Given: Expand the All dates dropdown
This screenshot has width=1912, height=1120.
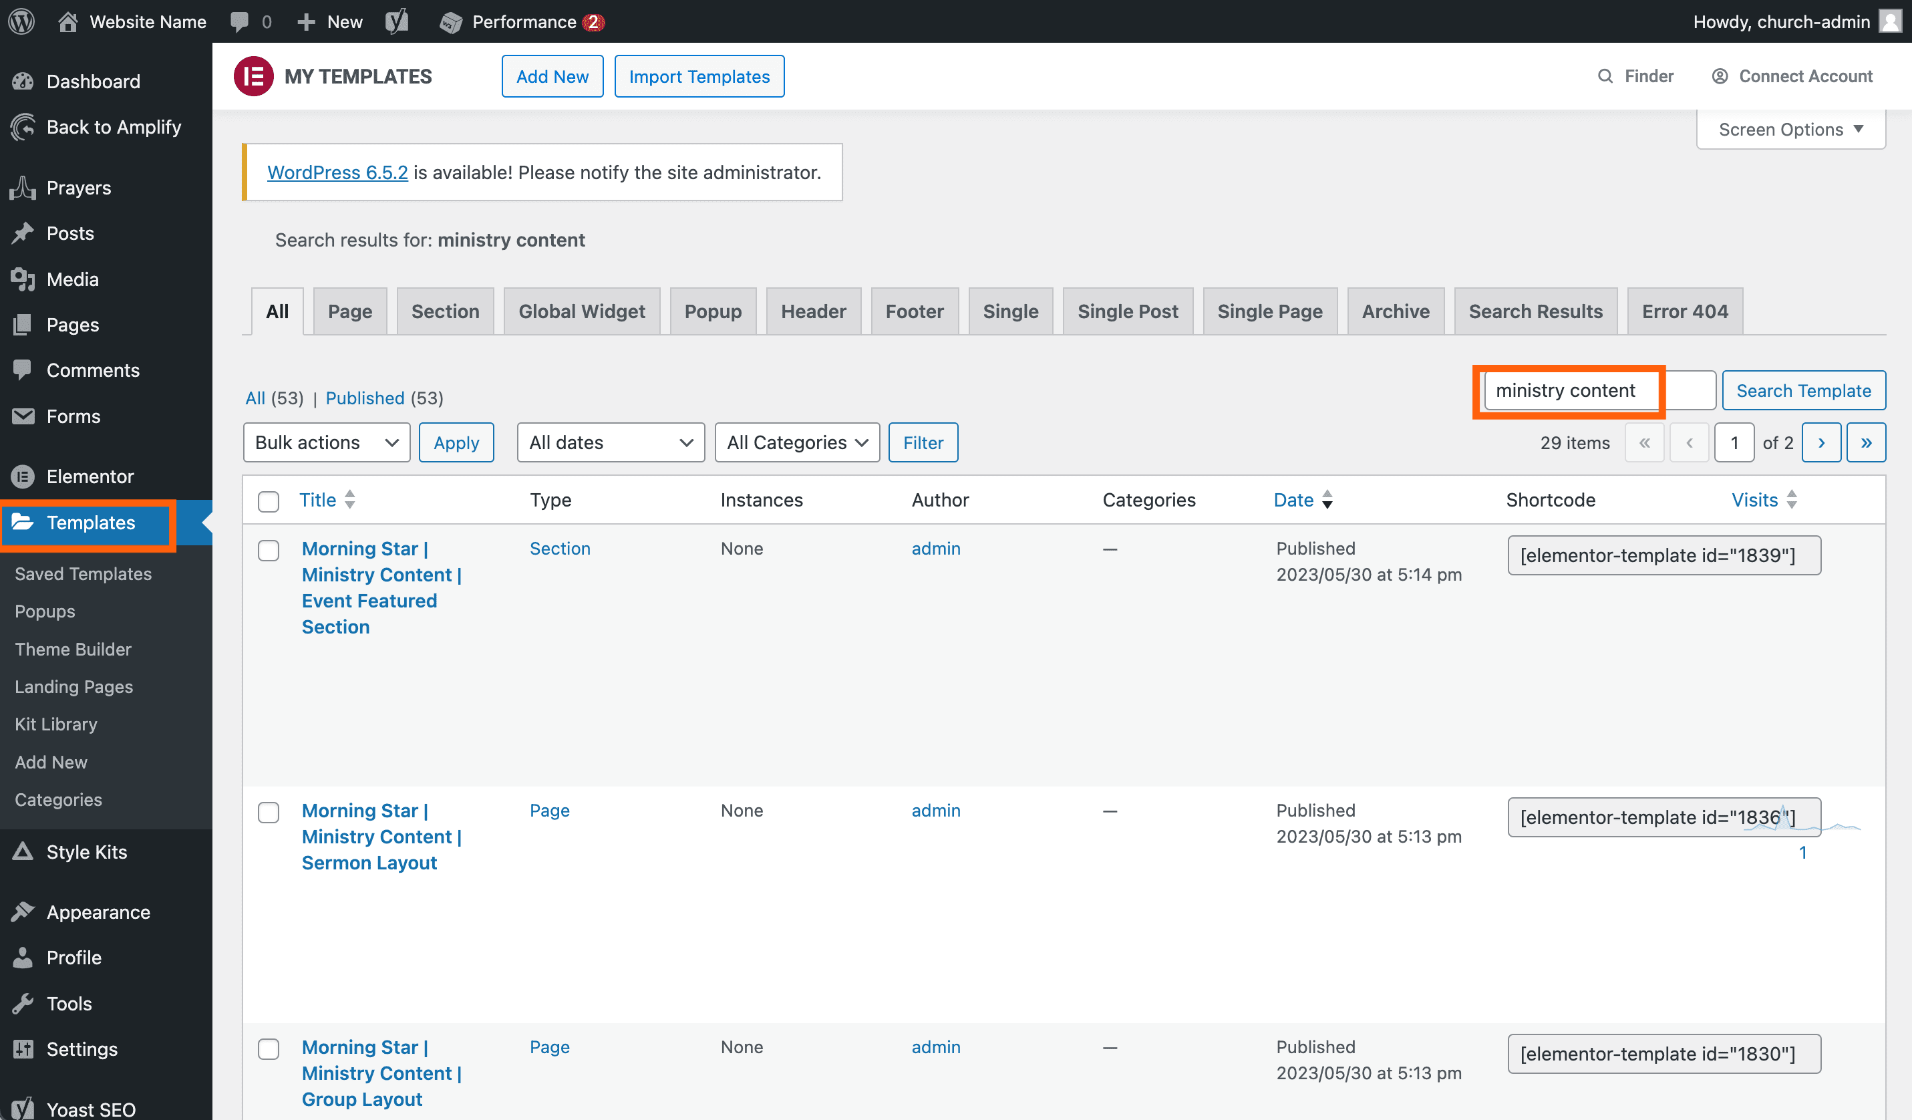Looking at the screenshot, I should coord(610,442).
